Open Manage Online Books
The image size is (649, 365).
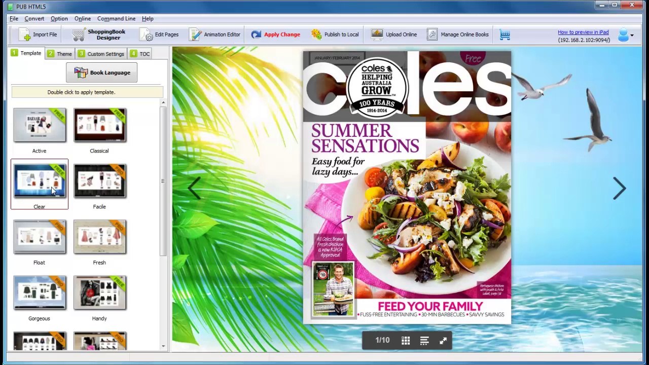[x=457, y=34]
